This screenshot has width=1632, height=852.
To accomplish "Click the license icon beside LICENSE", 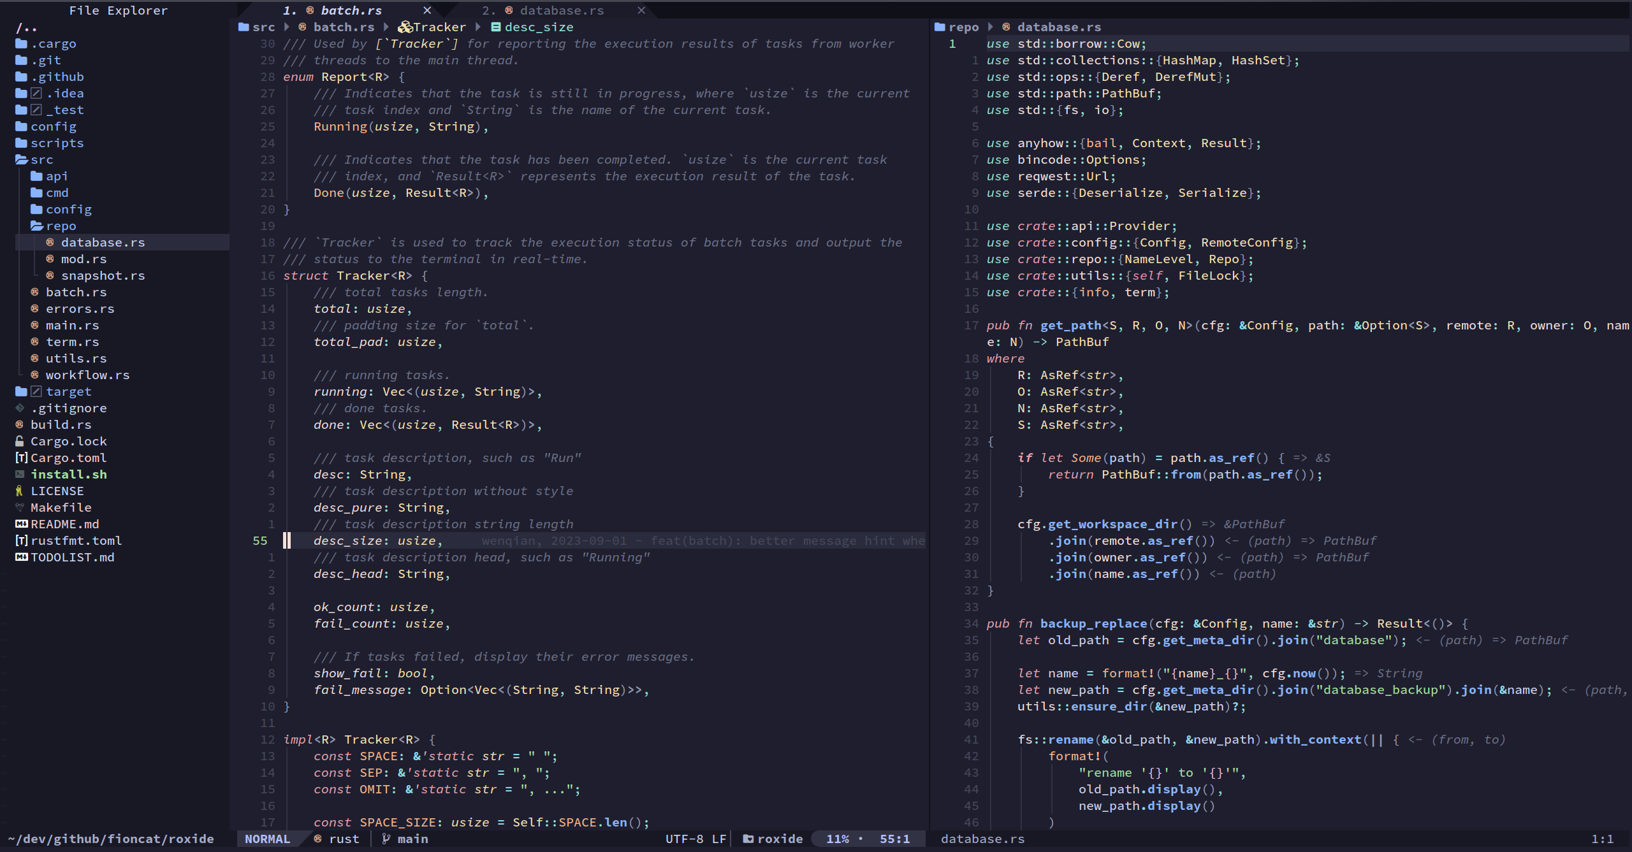I will [x=20, y=491].
